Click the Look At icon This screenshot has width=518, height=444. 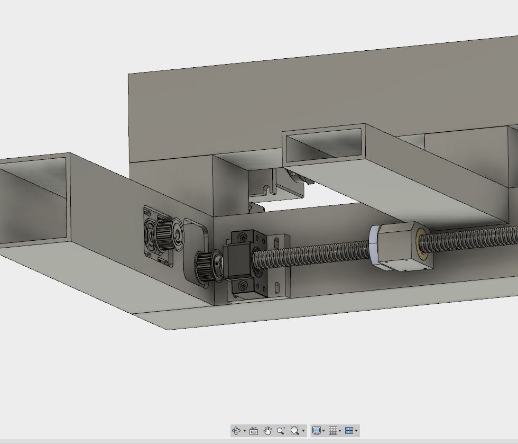[x=254, y=431]
